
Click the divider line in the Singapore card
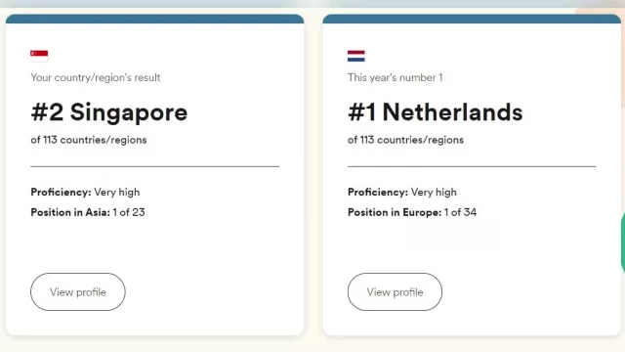pos(154,166)
